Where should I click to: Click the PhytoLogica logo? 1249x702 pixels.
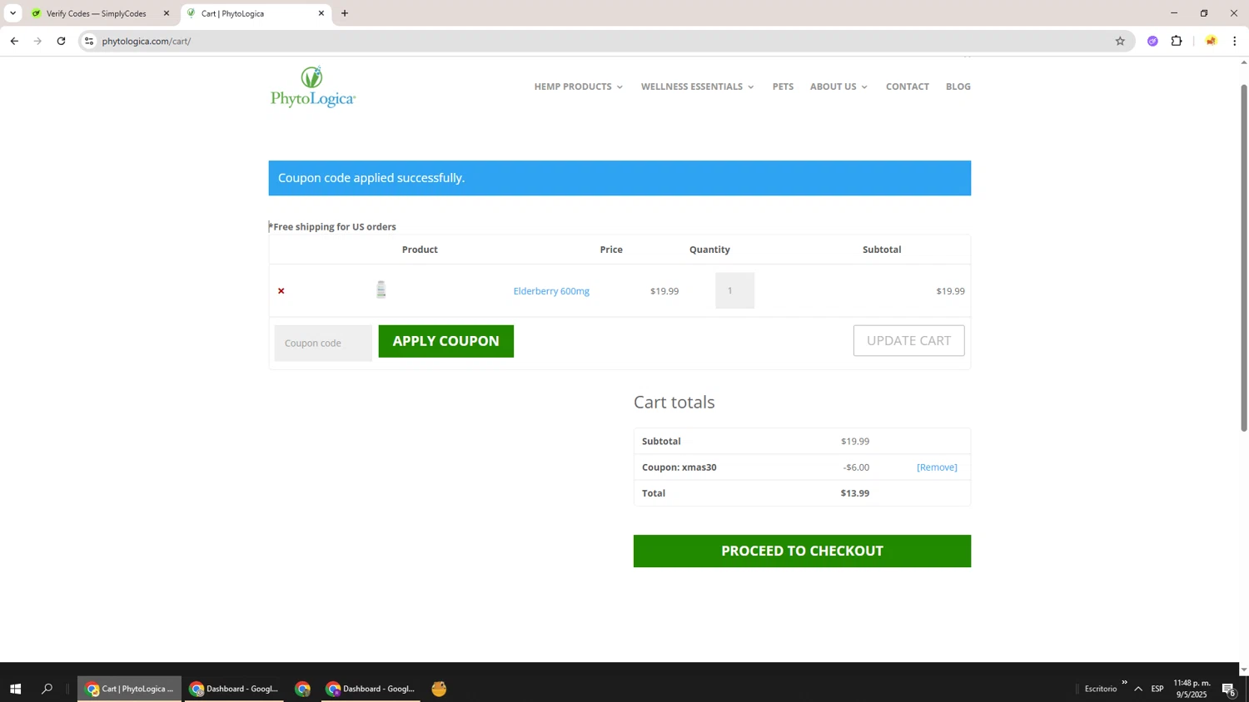click(313, 87)
